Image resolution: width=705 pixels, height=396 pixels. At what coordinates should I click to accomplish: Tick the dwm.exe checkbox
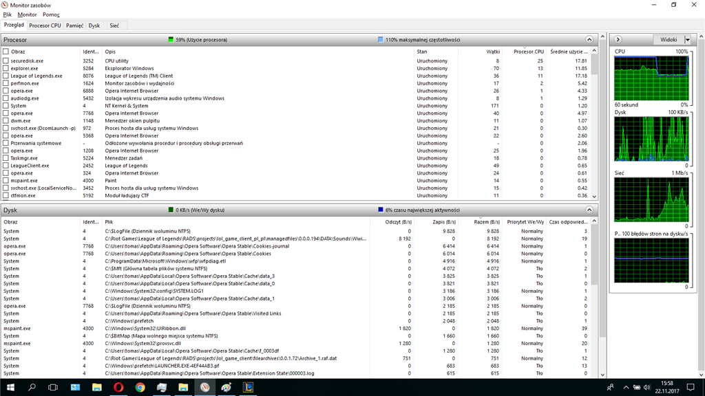click(x=6, y=121)
